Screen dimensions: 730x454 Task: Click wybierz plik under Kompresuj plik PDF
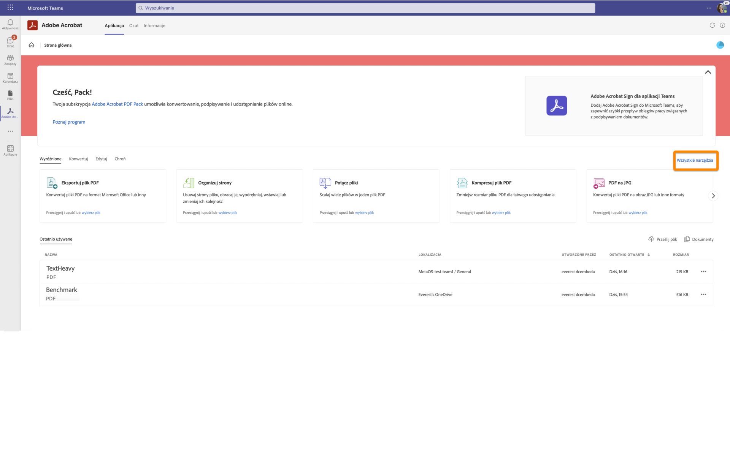click(x=501, y=213)
